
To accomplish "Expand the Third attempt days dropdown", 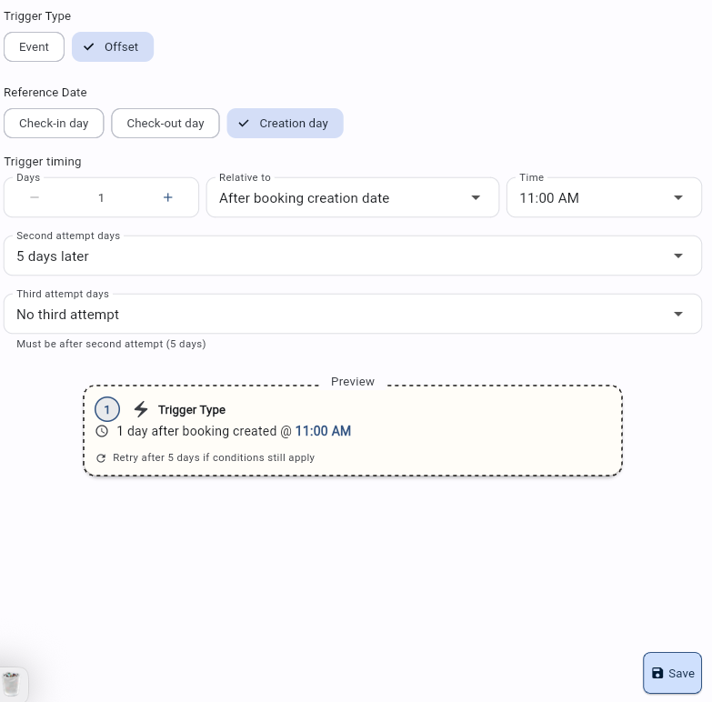I will click(352, 315).
